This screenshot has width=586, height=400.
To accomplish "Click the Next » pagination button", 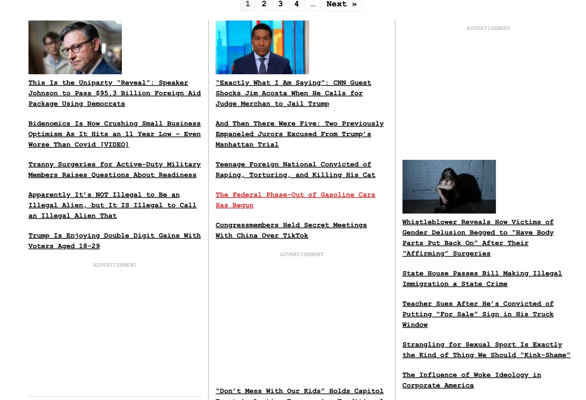I will [341, 4].
